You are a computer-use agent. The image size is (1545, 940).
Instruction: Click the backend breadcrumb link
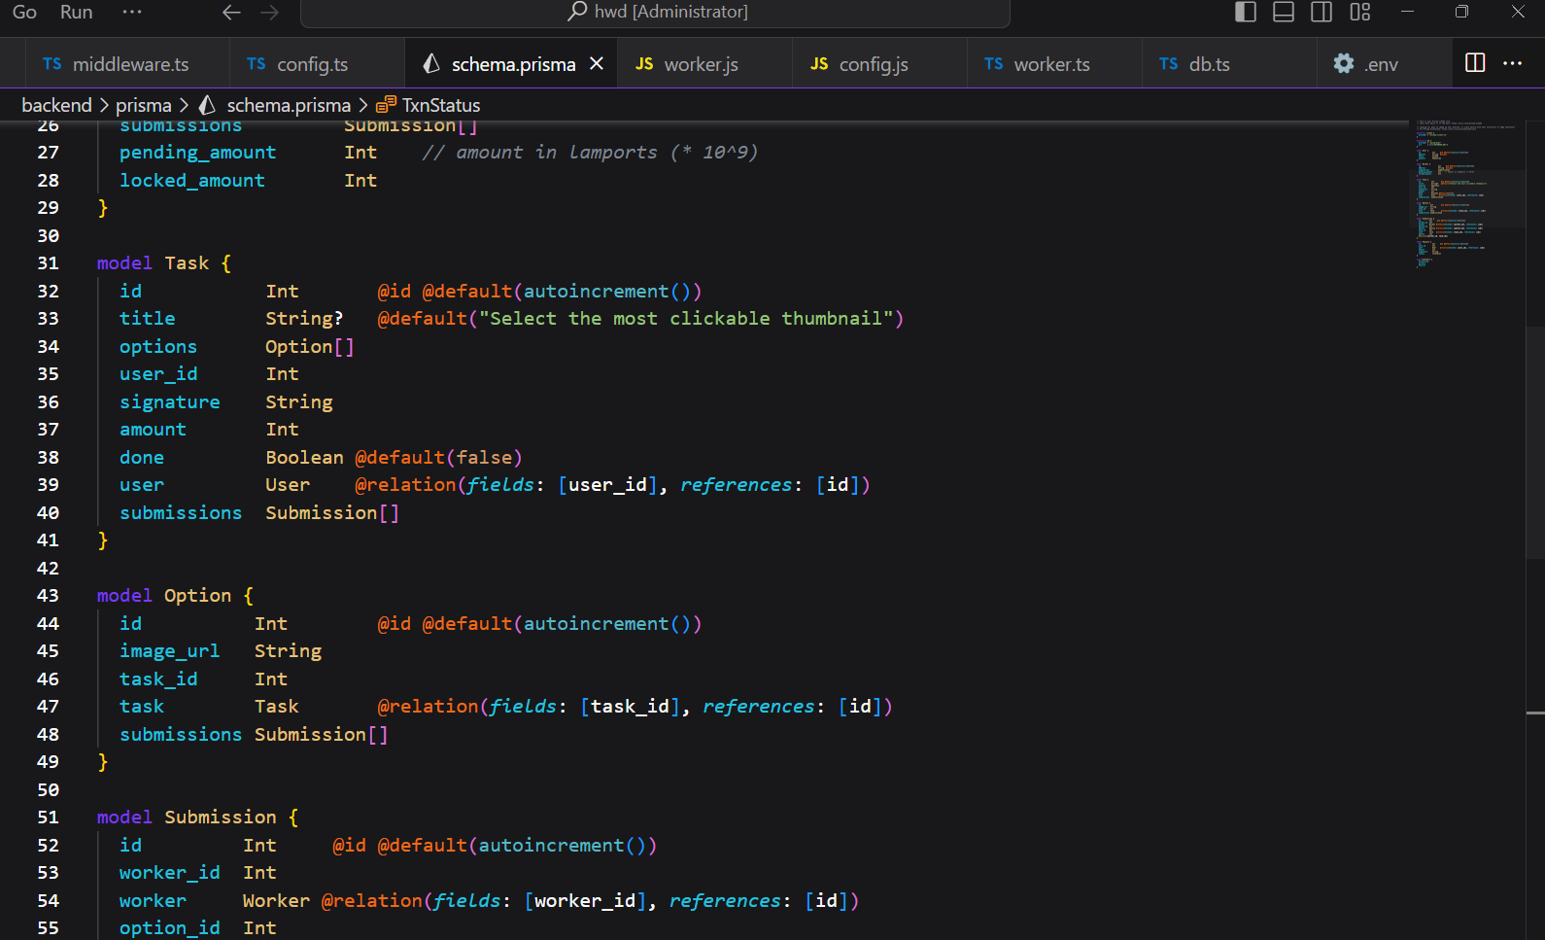[56, 105]
